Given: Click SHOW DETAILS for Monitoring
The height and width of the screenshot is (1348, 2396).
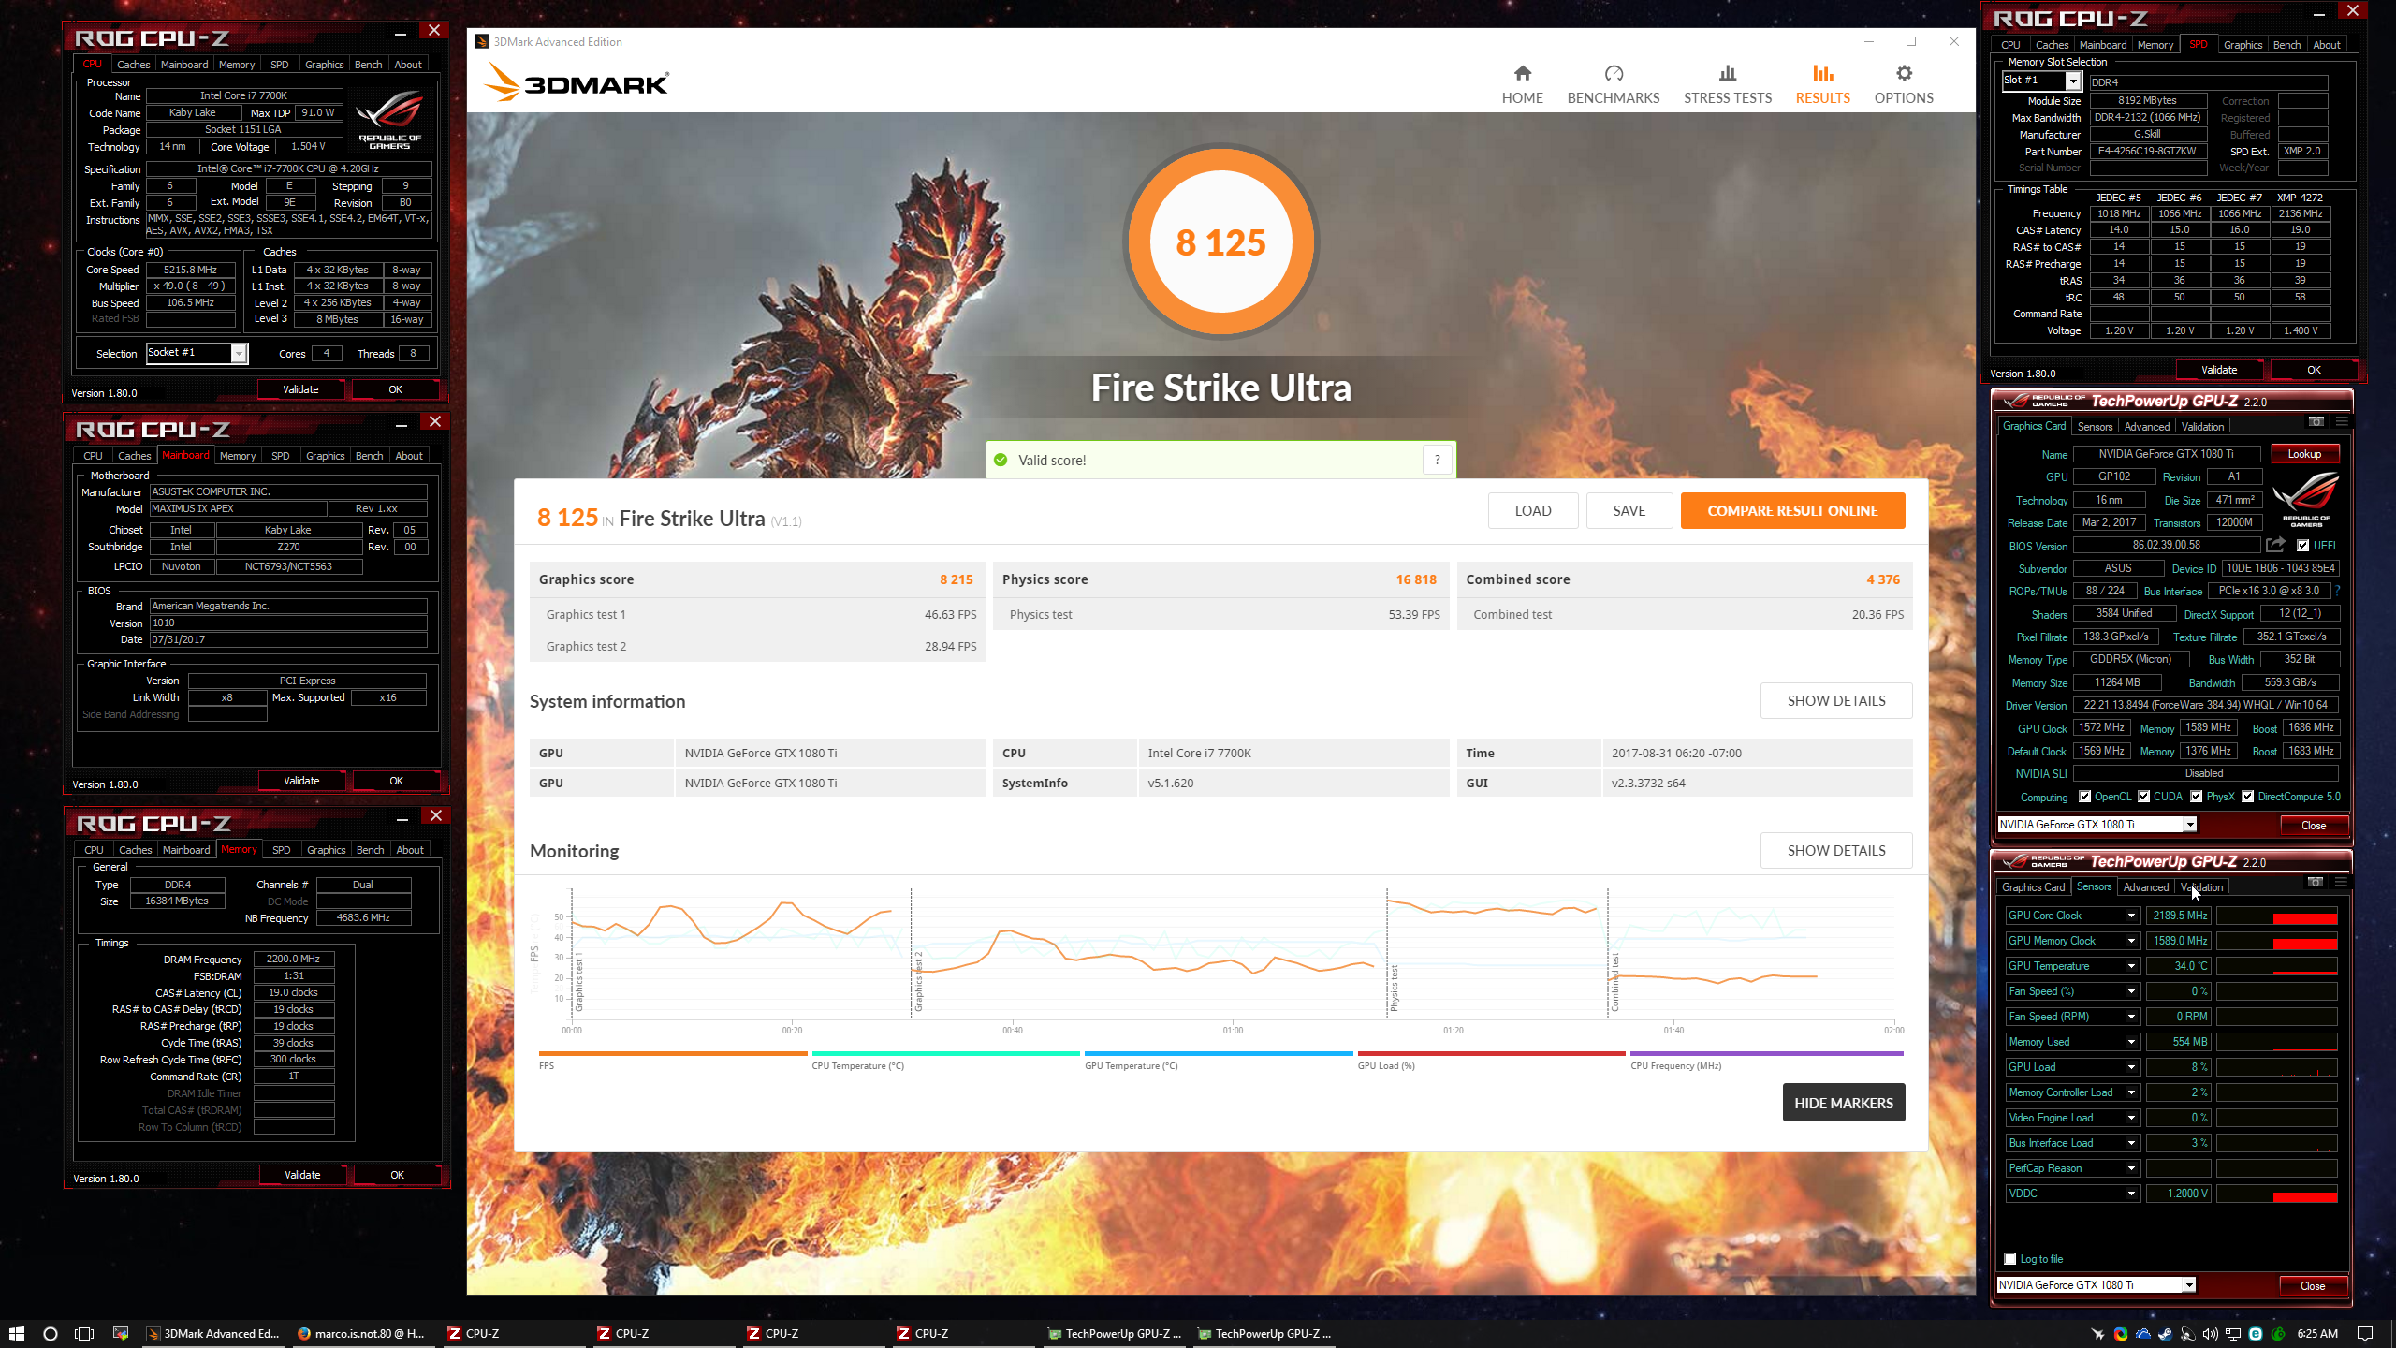Looking at the screenshot, I should pyautogui.click(x=1836, y=850).
